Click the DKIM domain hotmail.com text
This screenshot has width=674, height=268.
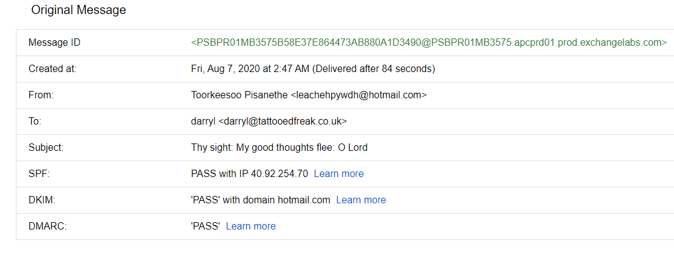point(304,200)
